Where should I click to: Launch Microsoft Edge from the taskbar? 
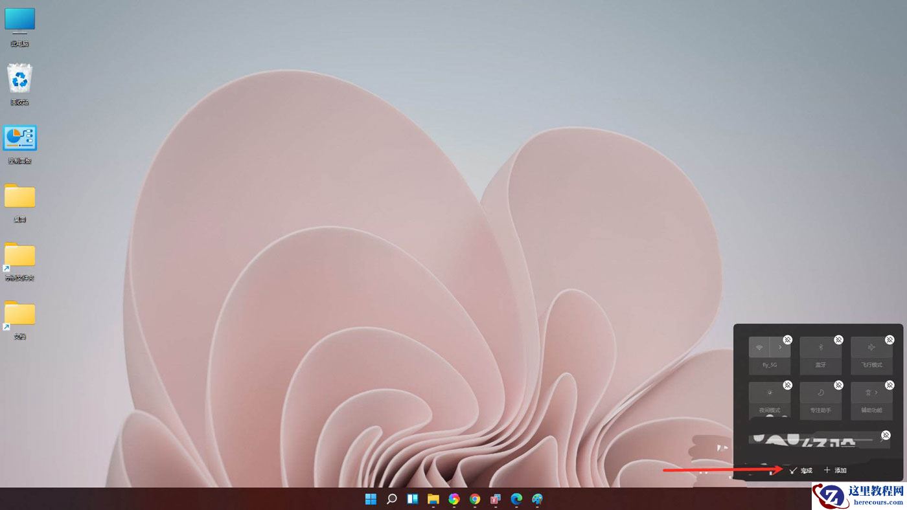click(x=516, y=499)
